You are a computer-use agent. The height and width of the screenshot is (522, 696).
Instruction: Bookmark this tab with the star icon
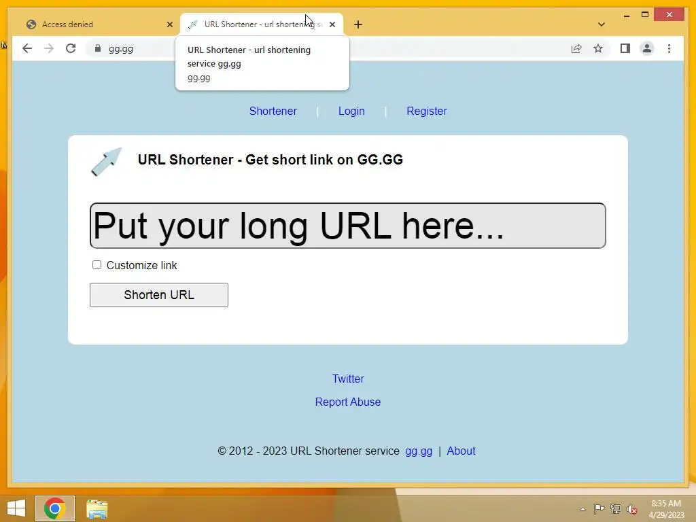pyautogui.click(x=598, y=48)
